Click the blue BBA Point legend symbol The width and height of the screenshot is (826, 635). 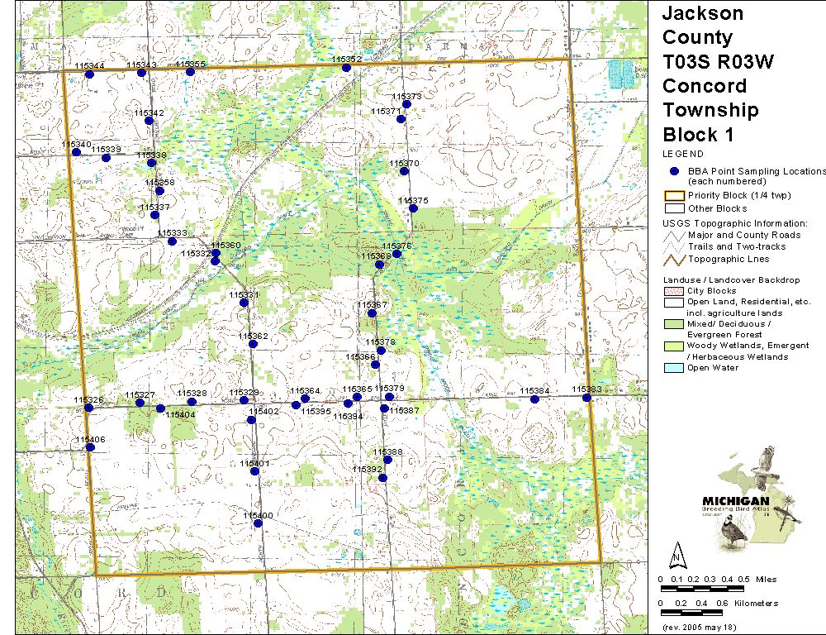[x=674, y=171]
